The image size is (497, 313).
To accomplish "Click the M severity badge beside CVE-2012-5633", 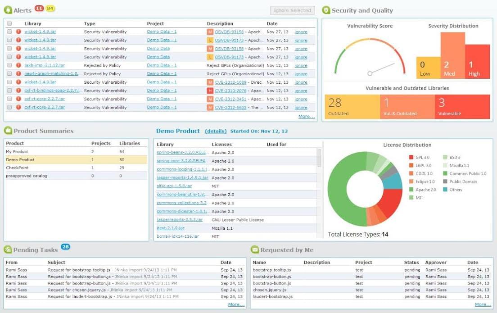I will click(210, 108).
